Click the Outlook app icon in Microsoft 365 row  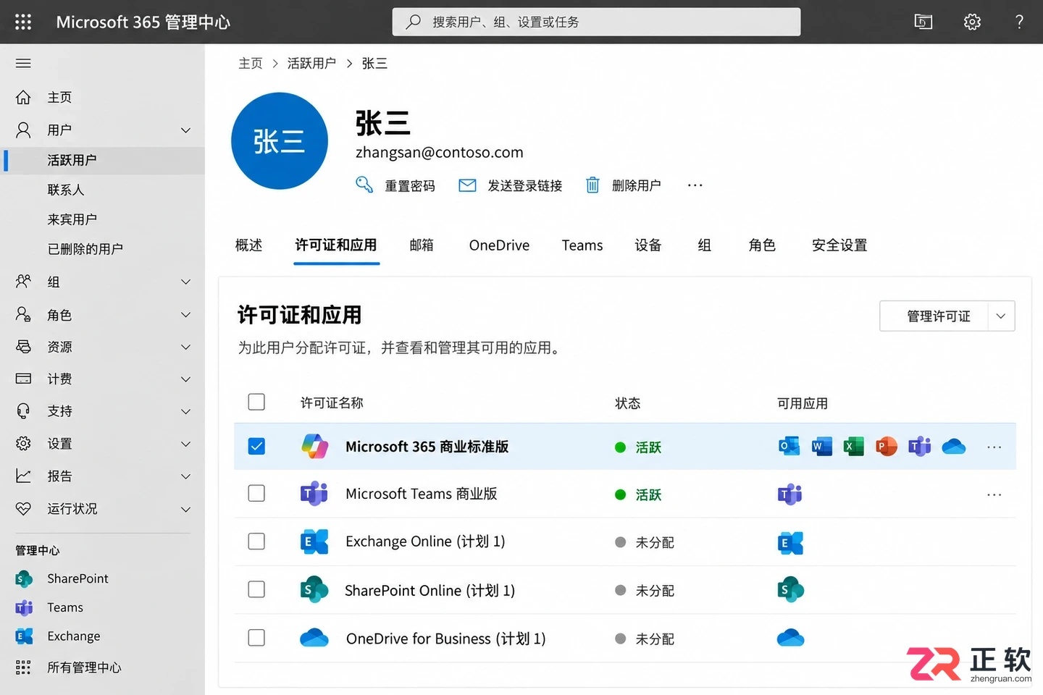789,446
